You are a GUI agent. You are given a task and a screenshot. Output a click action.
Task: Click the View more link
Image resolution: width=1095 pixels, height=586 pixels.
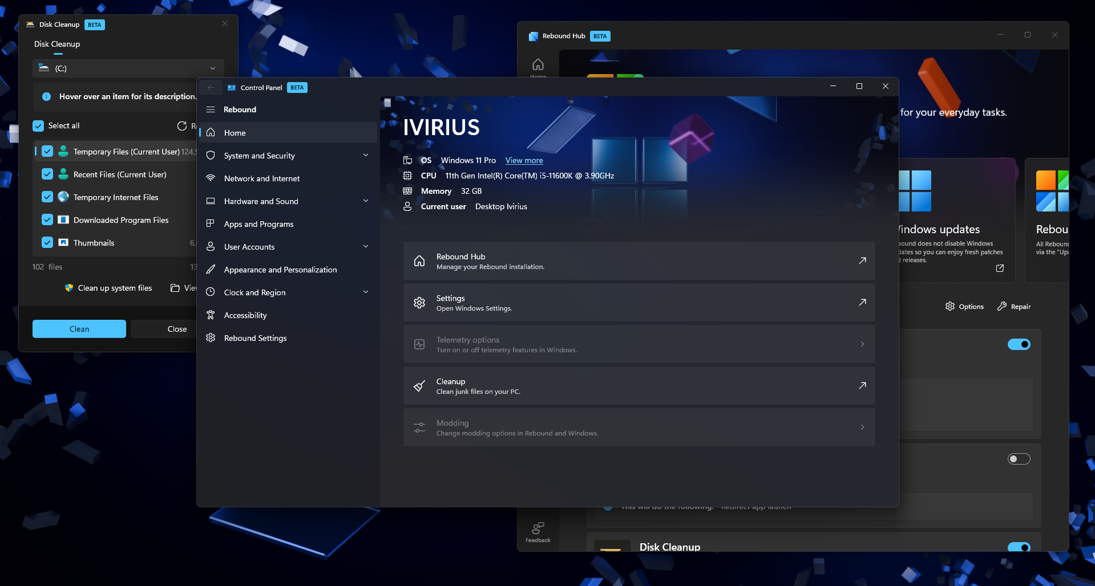(524, 160)
